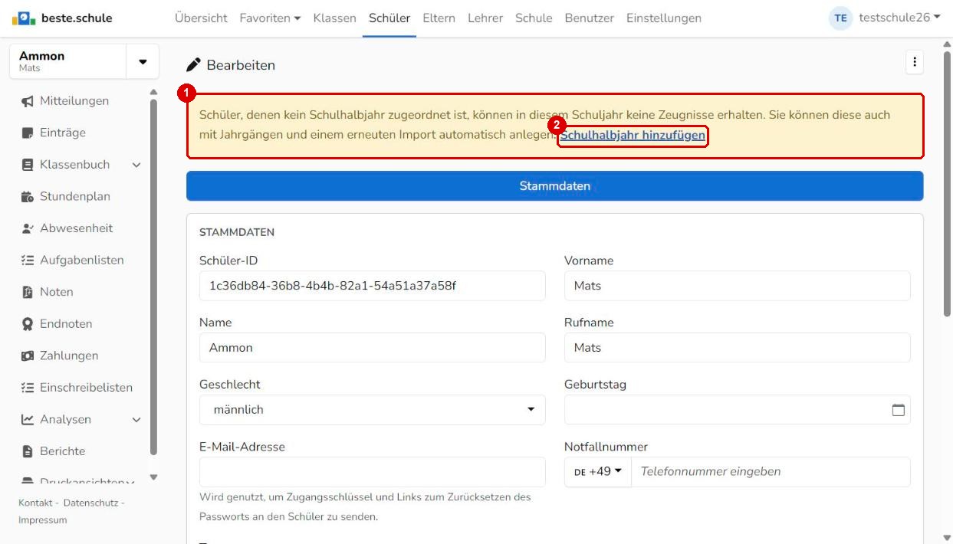Click the Einschreibelisten list icon

[x=27, y=388]
